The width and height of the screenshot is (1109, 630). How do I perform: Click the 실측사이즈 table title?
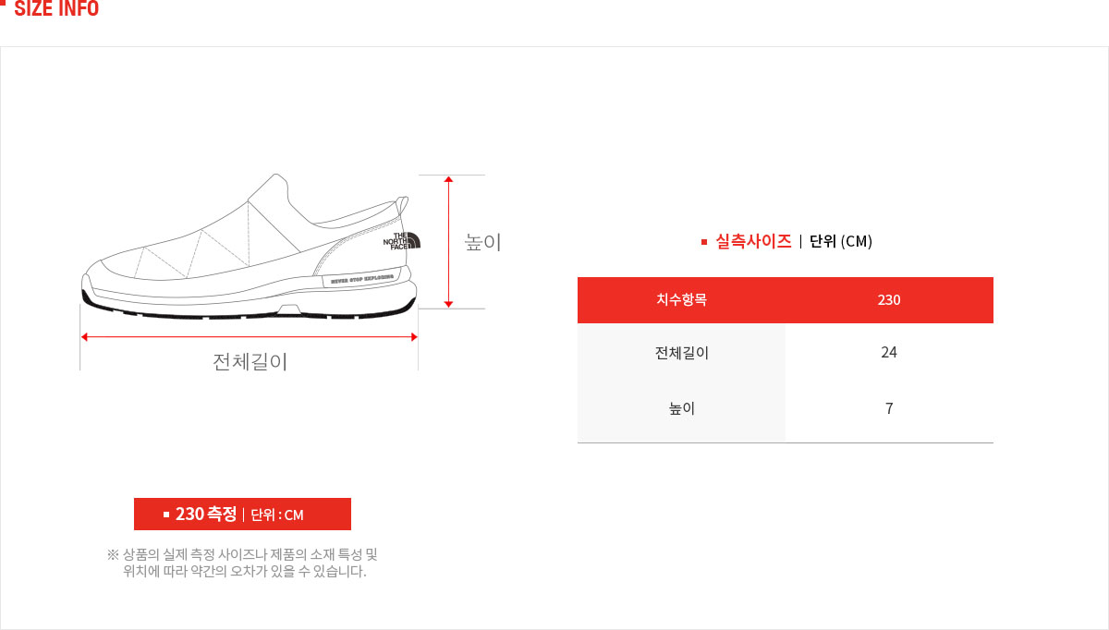[x=753, y=241]
